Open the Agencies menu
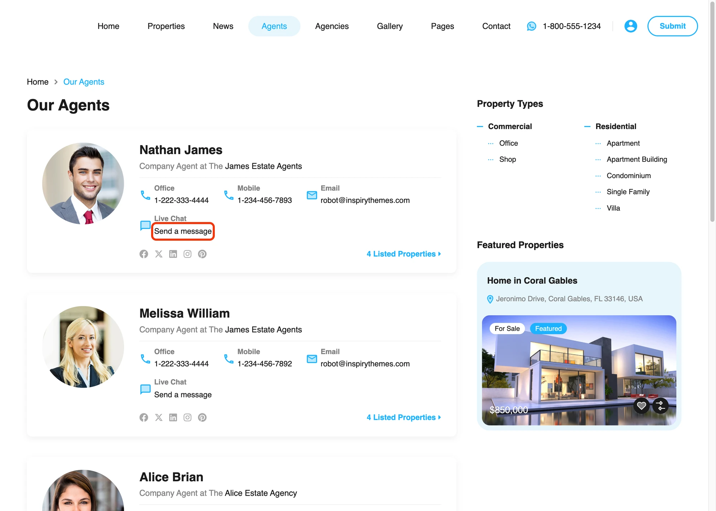This screenshot has width=716, height=511. tap(332, 26)
